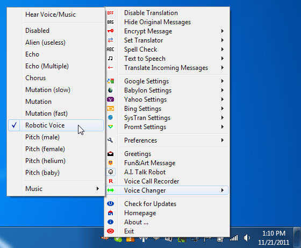Click the Set Translator arrows icon

(110, 40)
